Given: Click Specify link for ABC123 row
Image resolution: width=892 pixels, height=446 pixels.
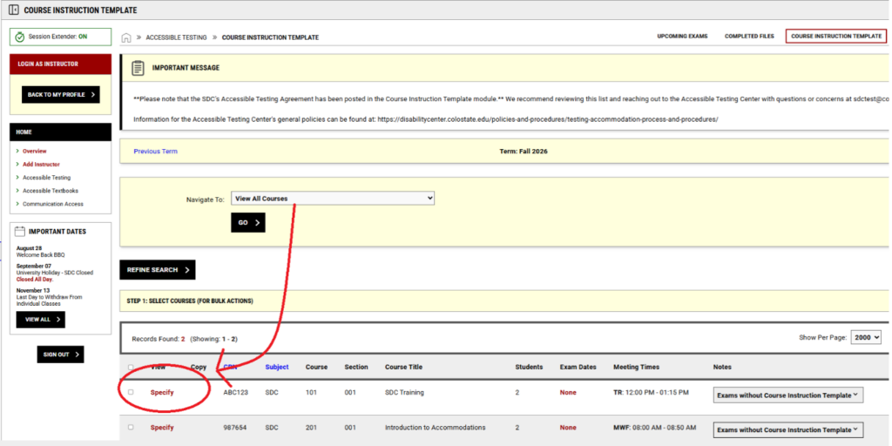Looking at the screenshot, I should tap(162, 393).
